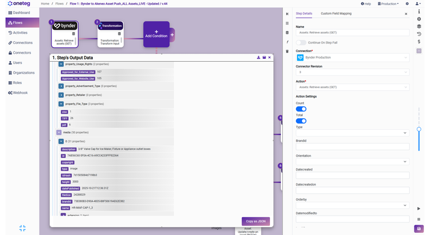Go to Home breadcrumb link
Image resolution: width=430 pixels, height=235 pixels.
pos(45,4)
